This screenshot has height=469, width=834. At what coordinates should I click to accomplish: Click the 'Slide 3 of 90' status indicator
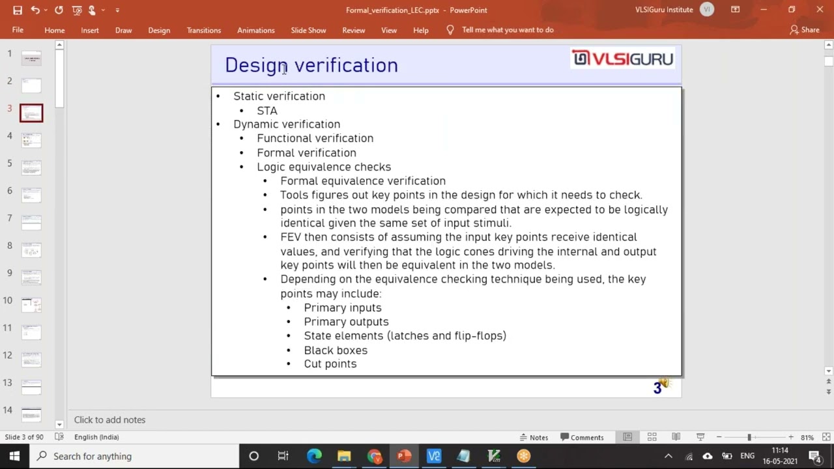pos(24,437)
